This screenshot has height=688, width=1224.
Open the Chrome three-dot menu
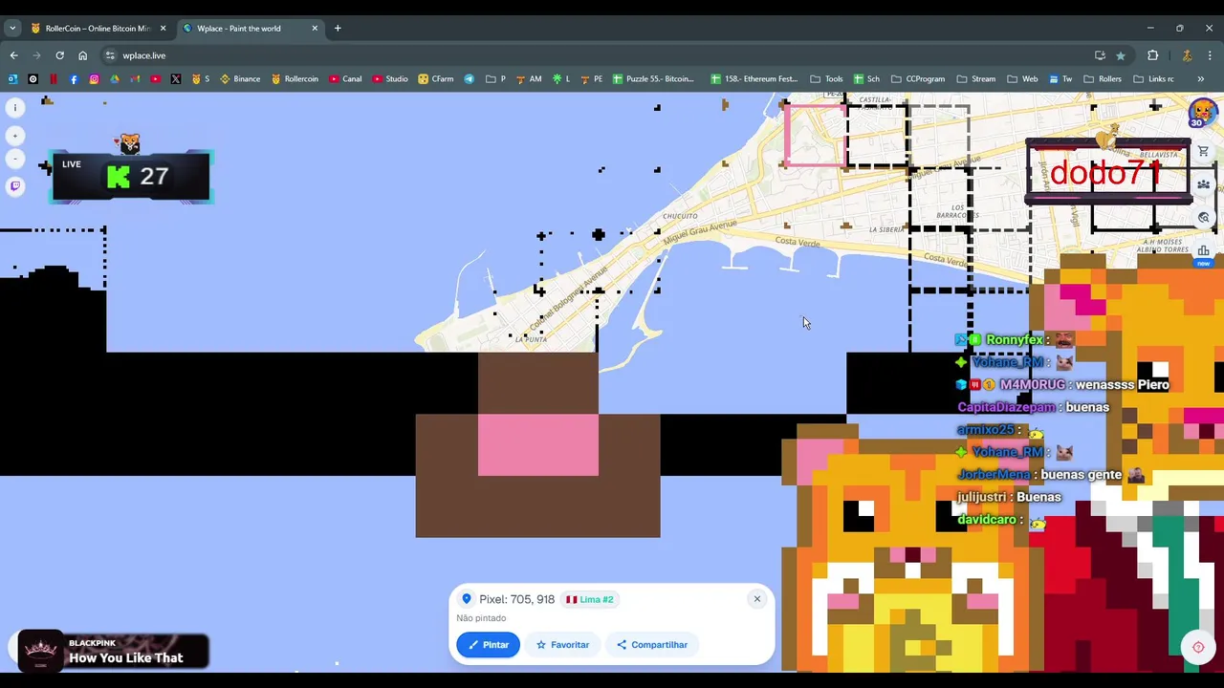pos(1210,55)
